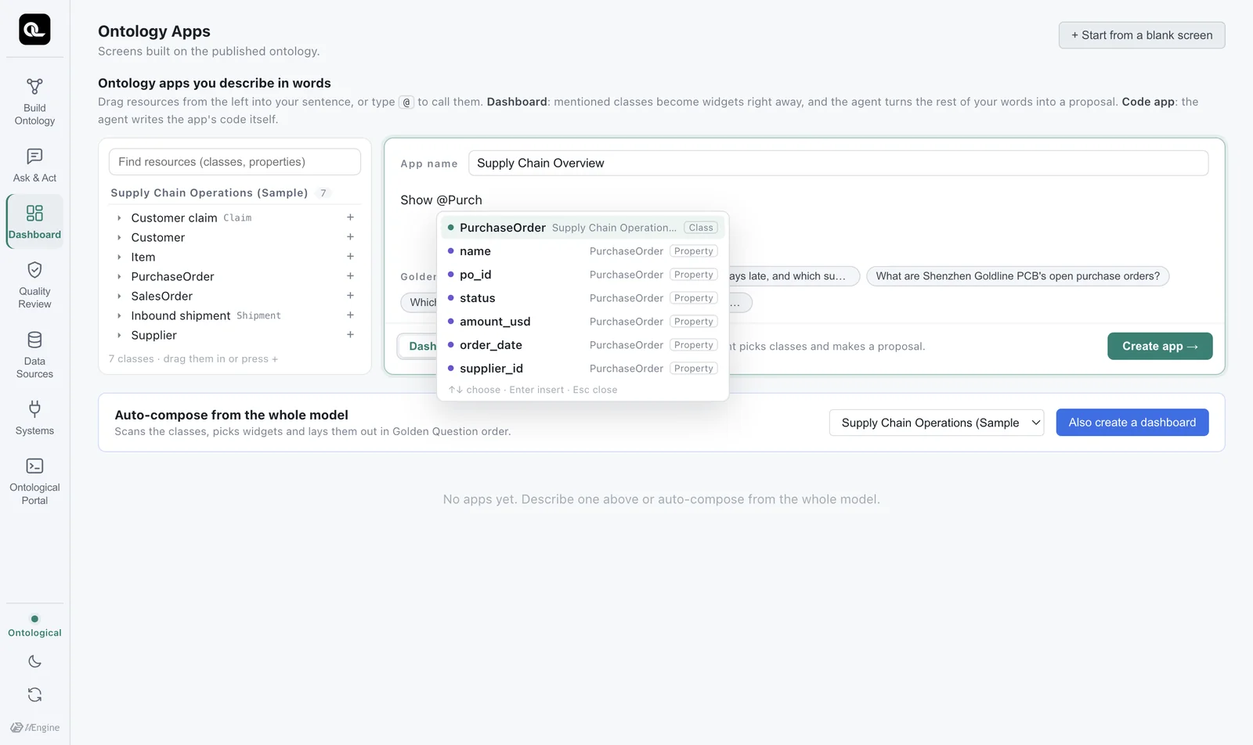Add Customer claim class with plus
Viewport: 1253px width, 745px height.
pos(350,218)
